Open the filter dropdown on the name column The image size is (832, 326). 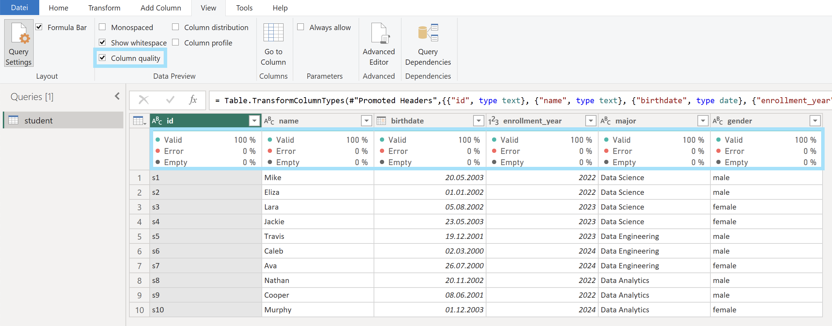point(366,120)
